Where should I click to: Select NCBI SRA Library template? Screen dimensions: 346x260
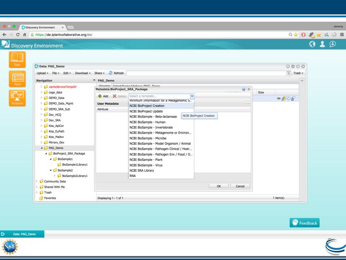pyautogui.click(x=161, y=170)
